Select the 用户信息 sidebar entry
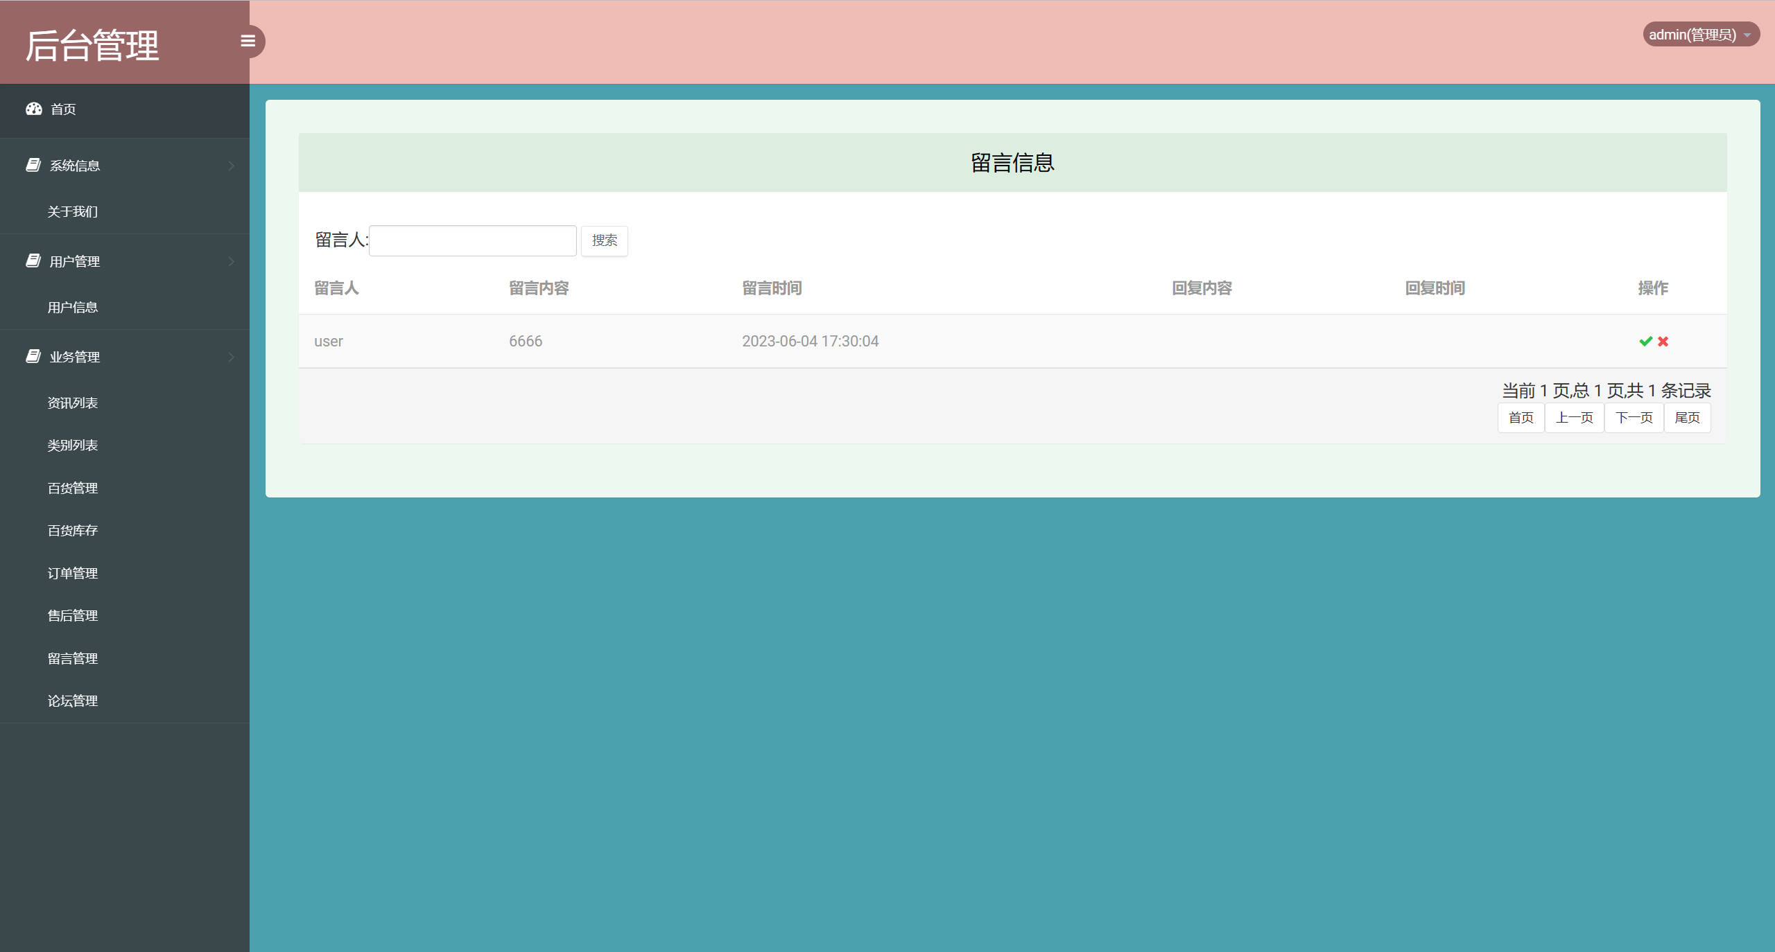 pyautogui.click(x=72, y=306)
